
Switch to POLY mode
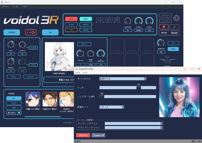pos(173,43)
